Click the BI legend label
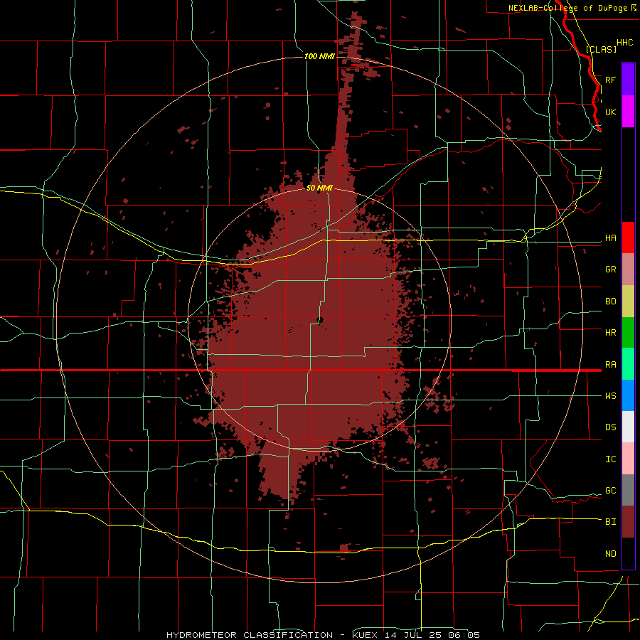 [x=611, y=522]
